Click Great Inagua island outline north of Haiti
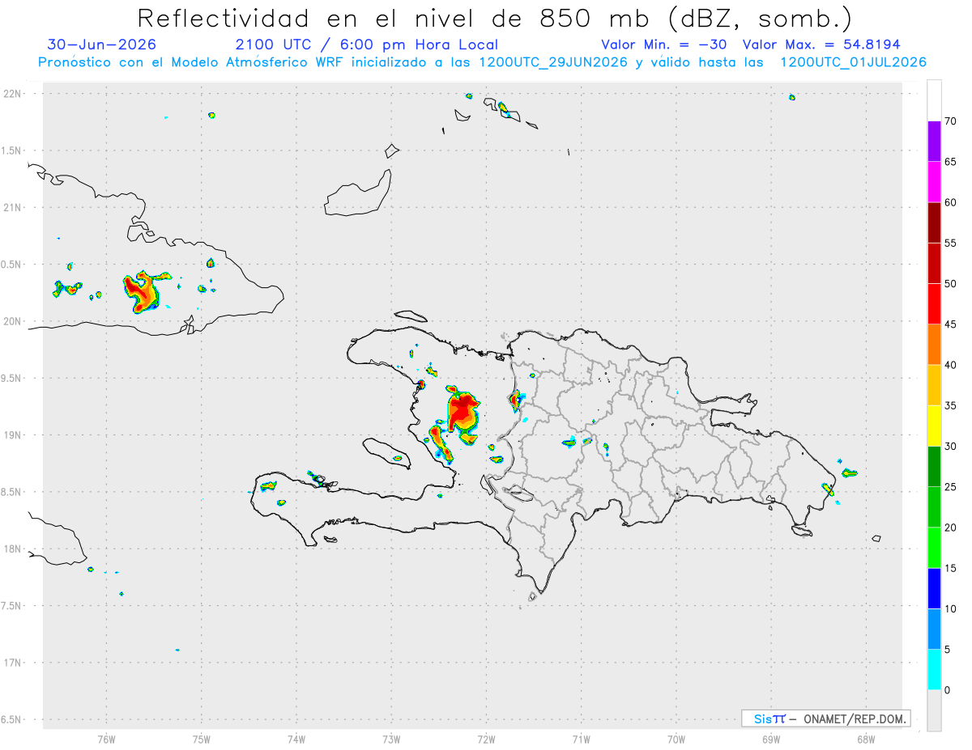 (357, 194)
